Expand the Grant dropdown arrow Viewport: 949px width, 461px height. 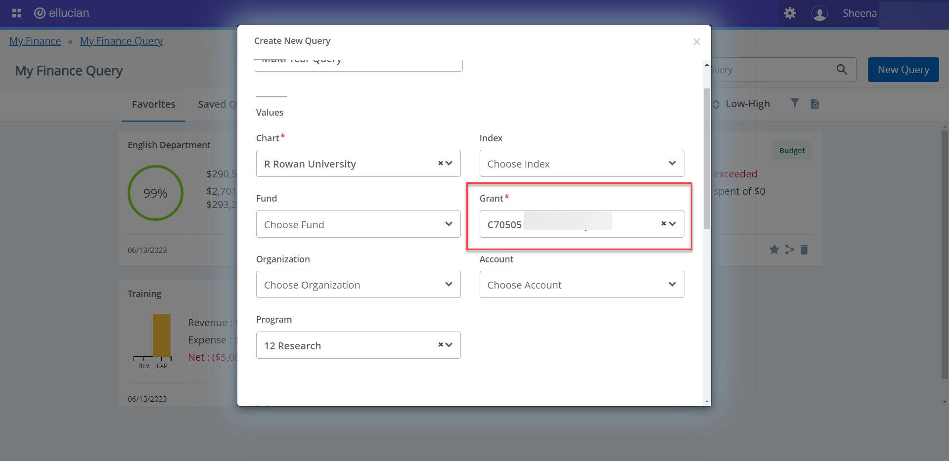(673, 224)
